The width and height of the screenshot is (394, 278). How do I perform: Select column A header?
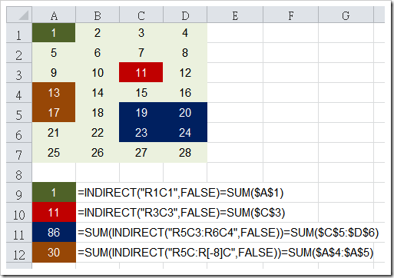tap(54, 15)
